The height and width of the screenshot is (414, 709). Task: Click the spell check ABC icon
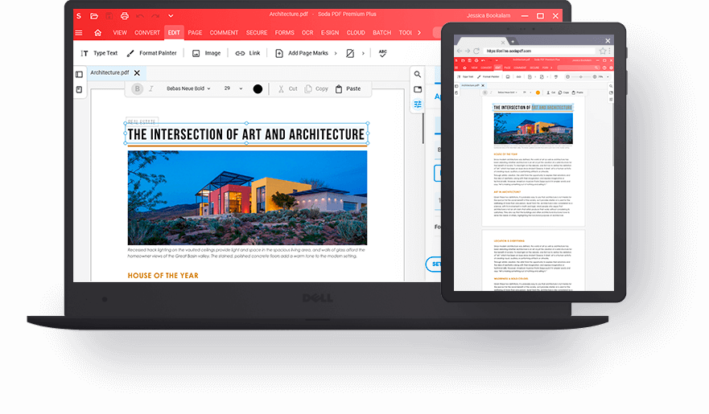point(383,53)
